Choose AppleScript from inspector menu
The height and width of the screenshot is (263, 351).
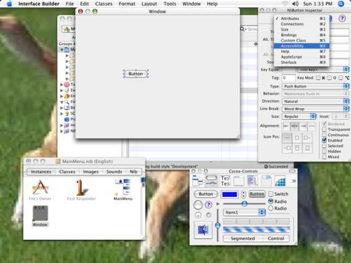pos(302,57)
